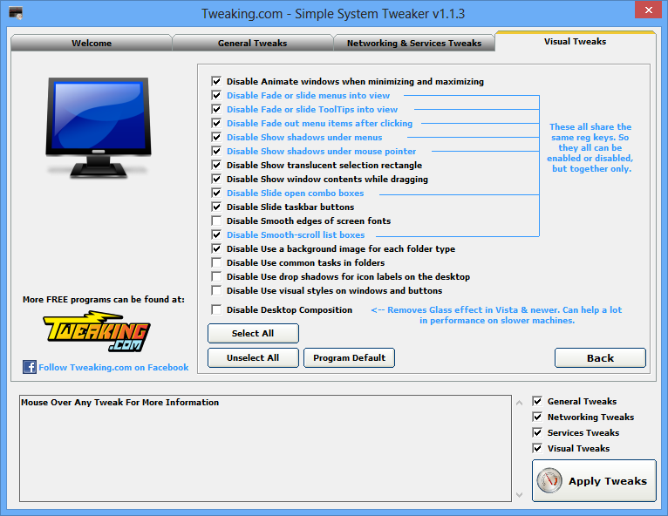Uncheck Disable Use a background image option
Viewport: 668px width, 516px height.
point(216,248)
